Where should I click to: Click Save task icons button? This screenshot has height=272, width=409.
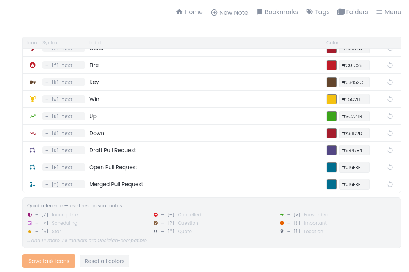(x=49, y=261)
